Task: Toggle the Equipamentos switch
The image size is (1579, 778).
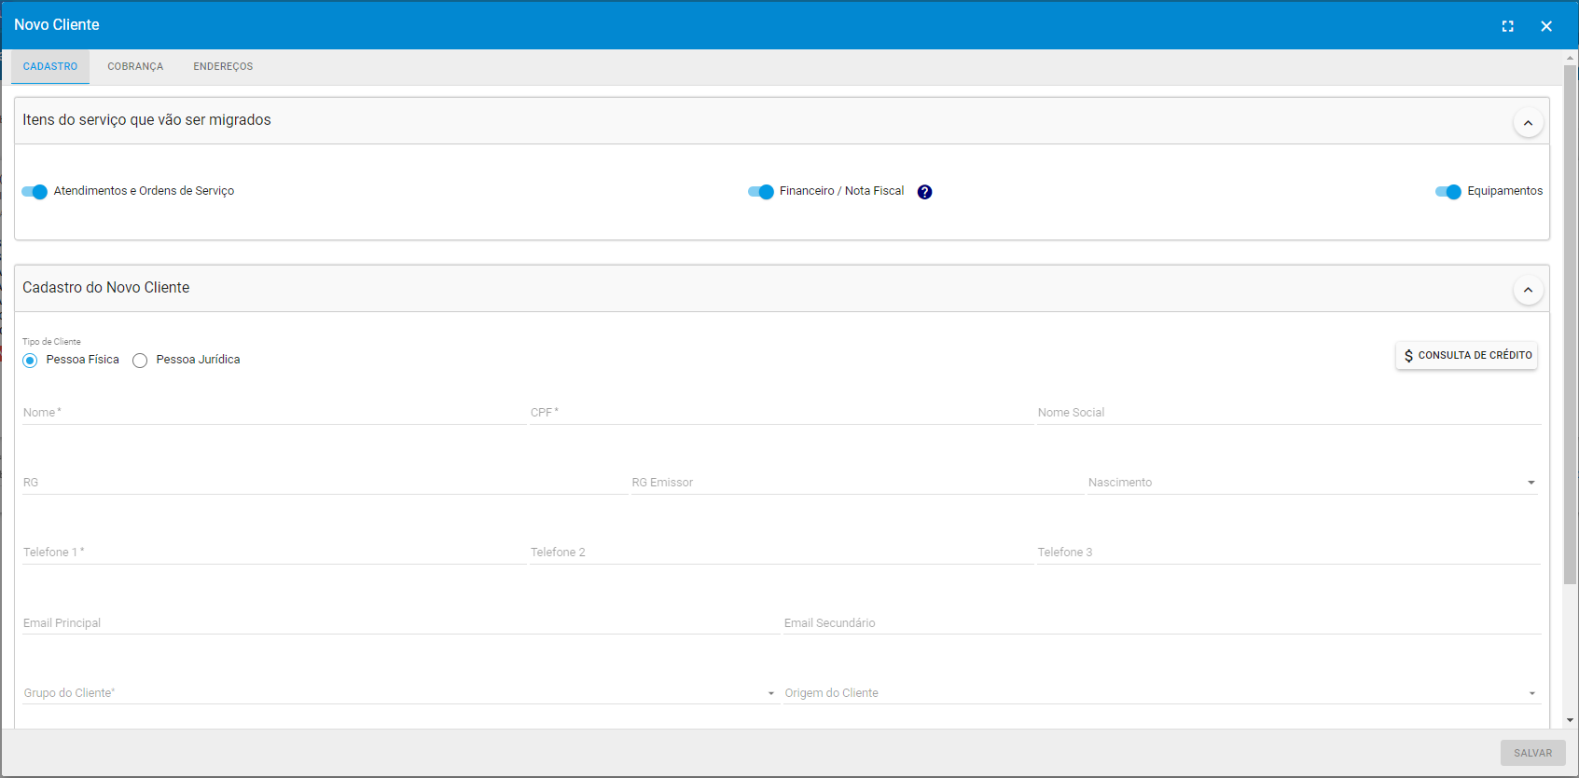Action: click(x=1448, y=192)
